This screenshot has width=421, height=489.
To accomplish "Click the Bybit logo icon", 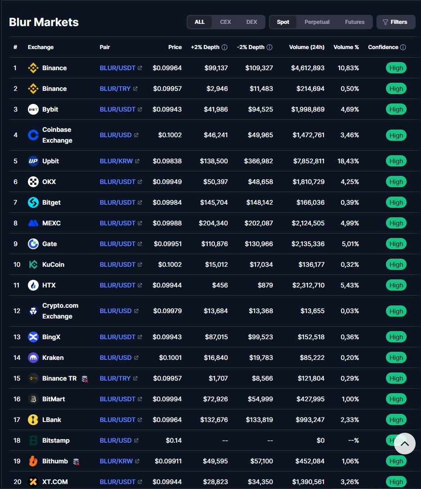I will [x=33, y=109].
